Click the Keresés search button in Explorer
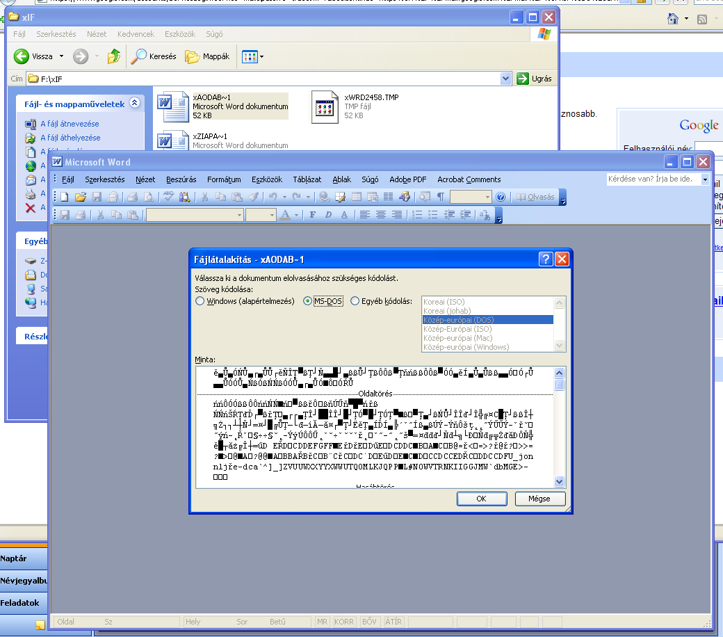This screenshot has width=723, height=637. [x=154, y=56]
